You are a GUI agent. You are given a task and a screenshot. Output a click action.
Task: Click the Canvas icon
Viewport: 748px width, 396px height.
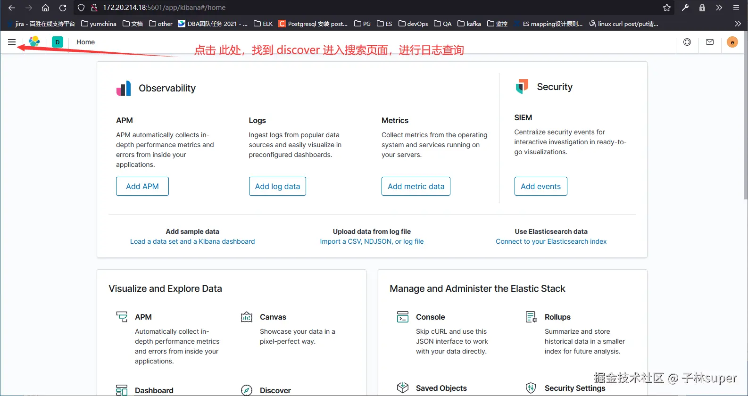pos(247,317)
